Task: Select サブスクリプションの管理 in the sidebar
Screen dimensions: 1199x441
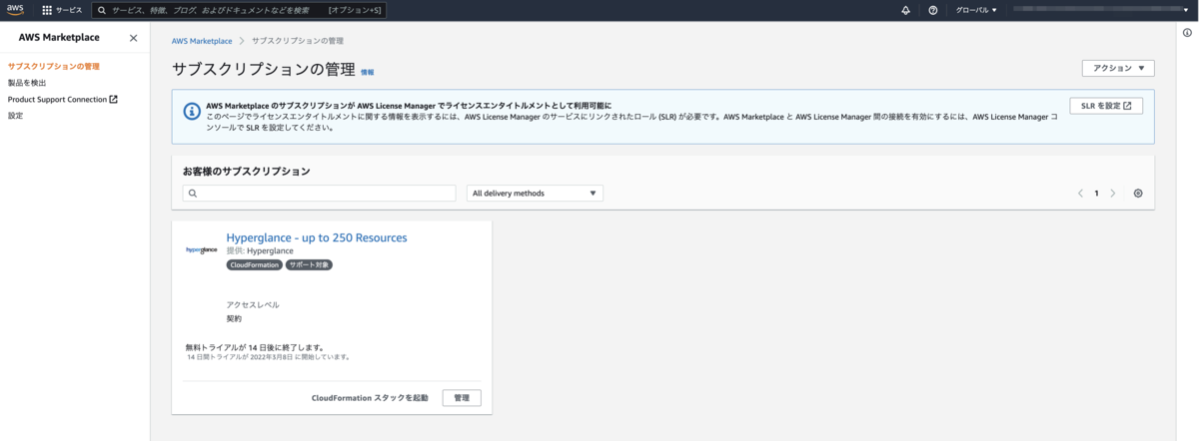Action: click(54, 66)
